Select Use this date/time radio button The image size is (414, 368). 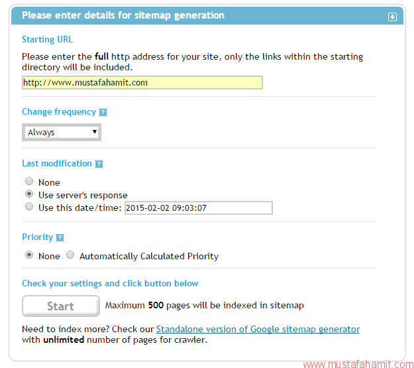29,206
